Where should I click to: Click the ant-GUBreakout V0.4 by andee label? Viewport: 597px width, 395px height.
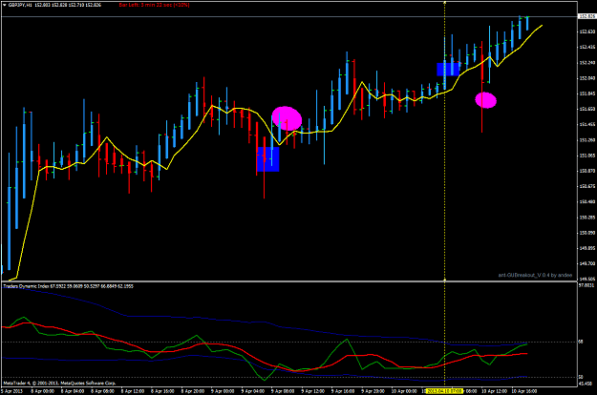click(535, 275)
